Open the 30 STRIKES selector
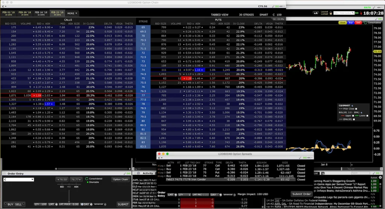 (x=246, y=15)
